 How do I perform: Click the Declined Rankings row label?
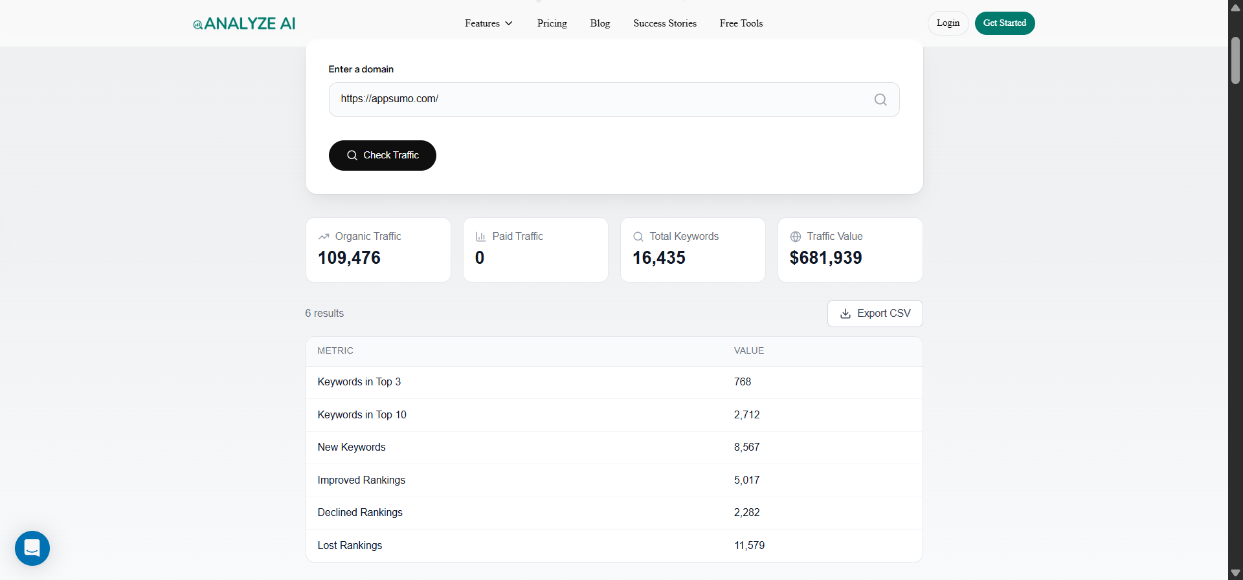click(360, 513)
